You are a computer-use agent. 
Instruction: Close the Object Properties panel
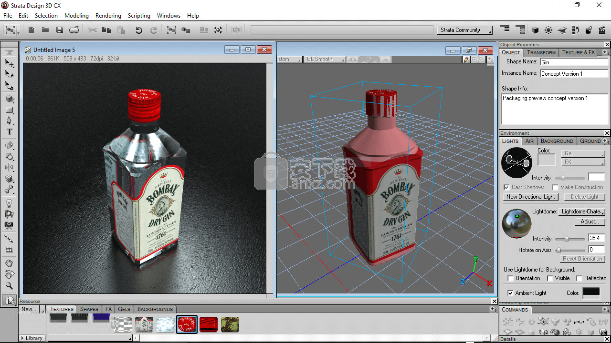(607, 45)
